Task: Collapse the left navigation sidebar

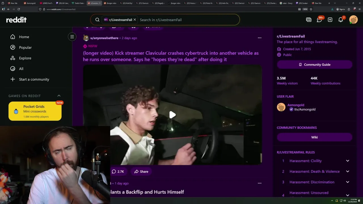Action: 72,37
